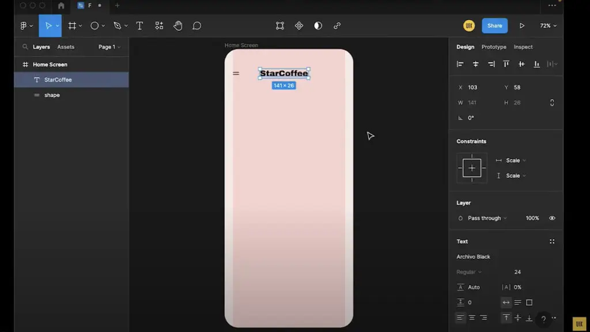Toggle constrain proportions lock

[x=552, y=103]
